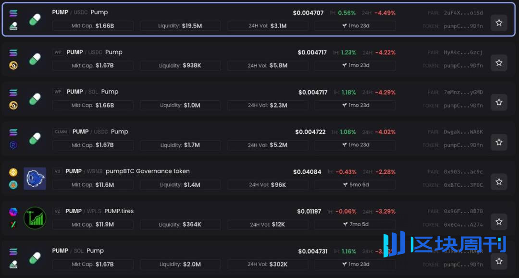Click price $0.01197
Image resolution: width=519 pixels, height=278 pixels.
click(x=309, y=211)
